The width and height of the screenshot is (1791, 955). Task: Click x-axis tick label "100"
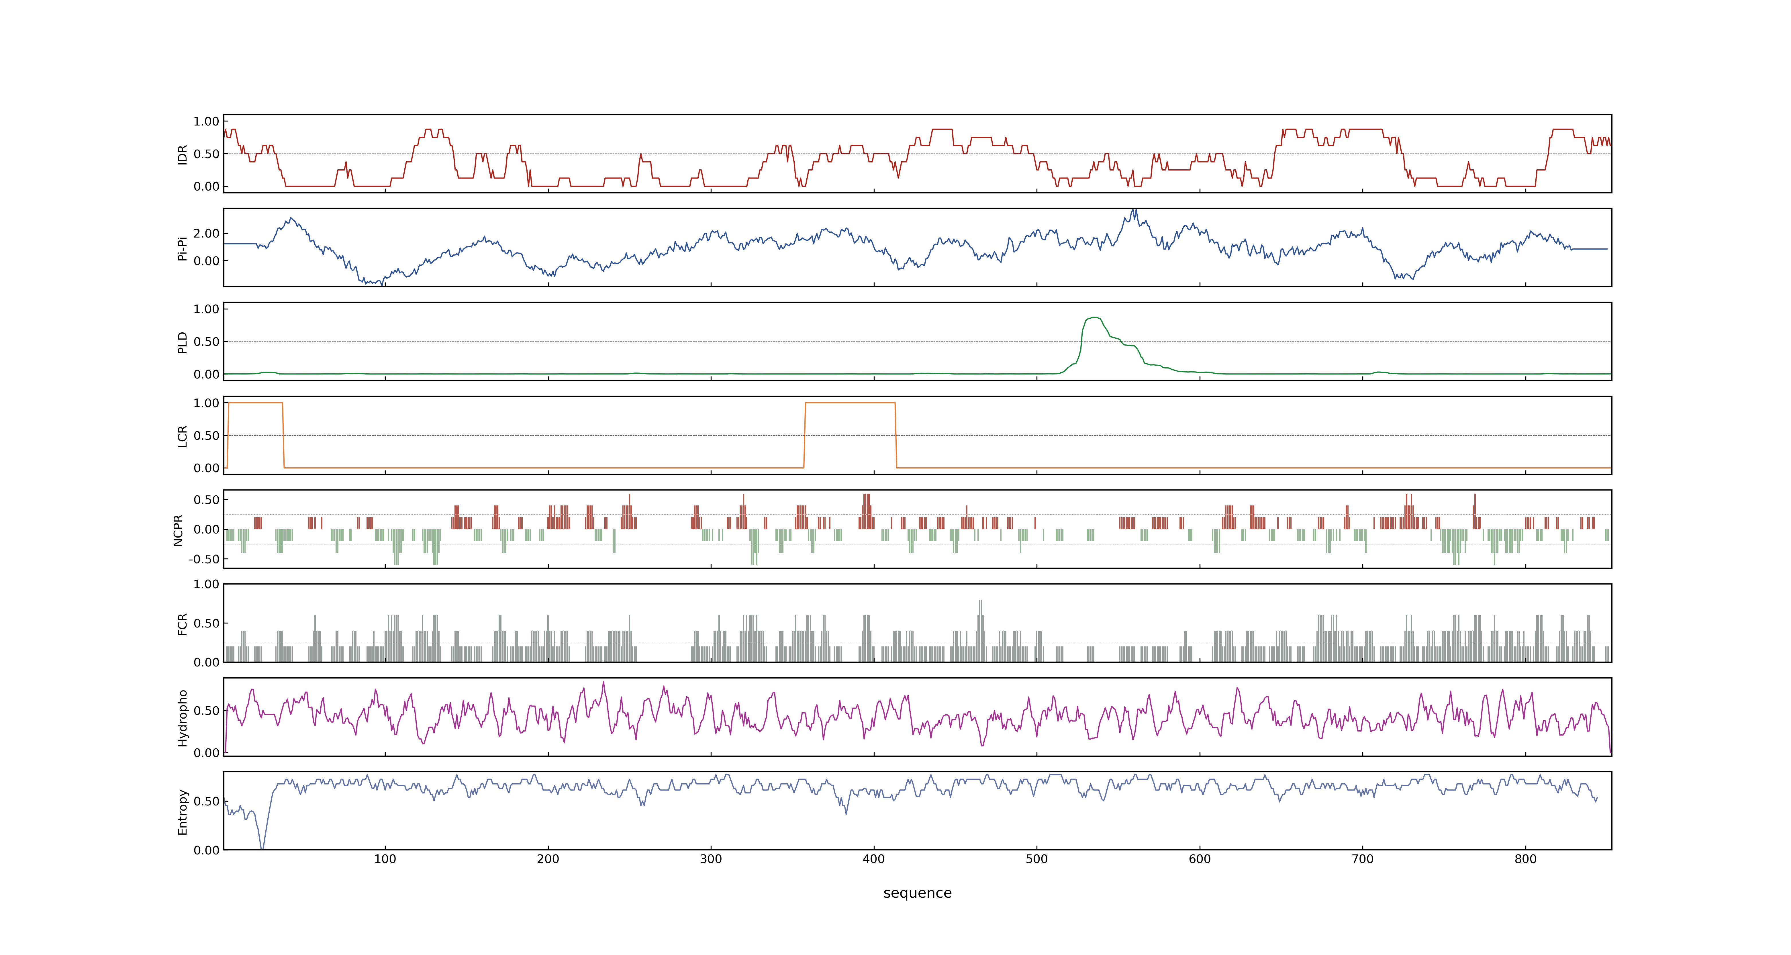pos(385,859)
